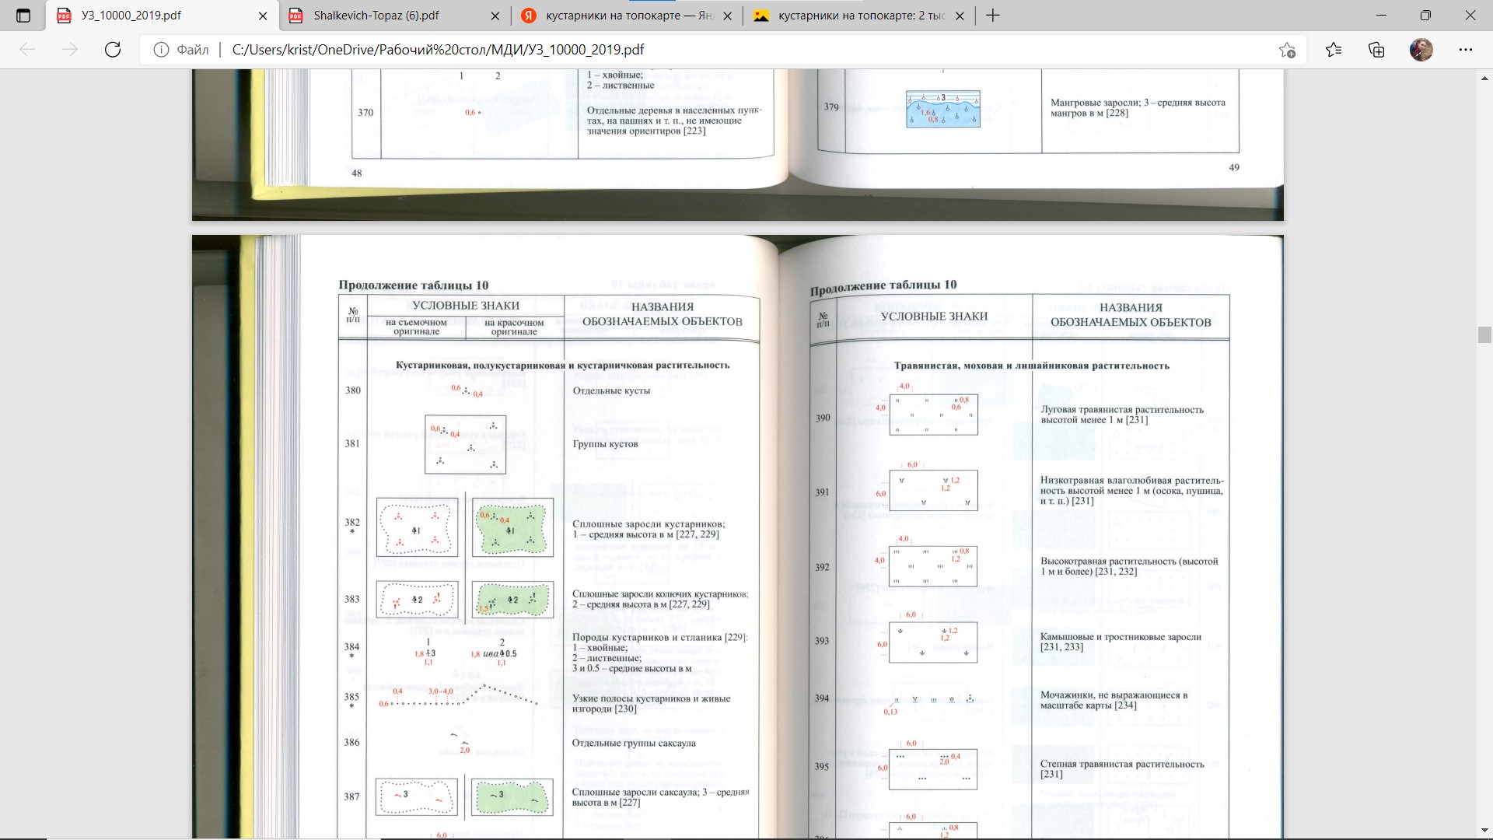This screenshot has height=840, width=1493.
Task: Click the vertical scrollbar thumb
Action: tap(1484, 335)
